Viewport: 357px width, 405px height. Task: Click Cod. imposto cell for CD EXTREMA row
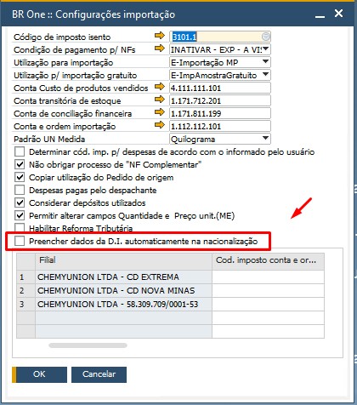tap(268, 277)
